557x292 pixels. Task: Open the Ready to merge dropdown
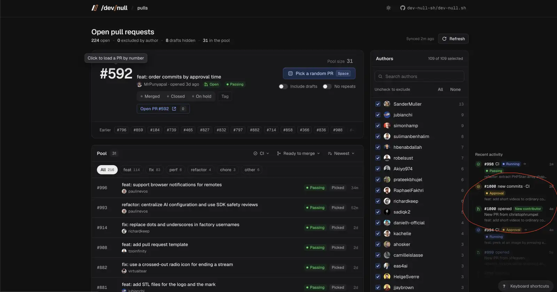click(298, 153)
